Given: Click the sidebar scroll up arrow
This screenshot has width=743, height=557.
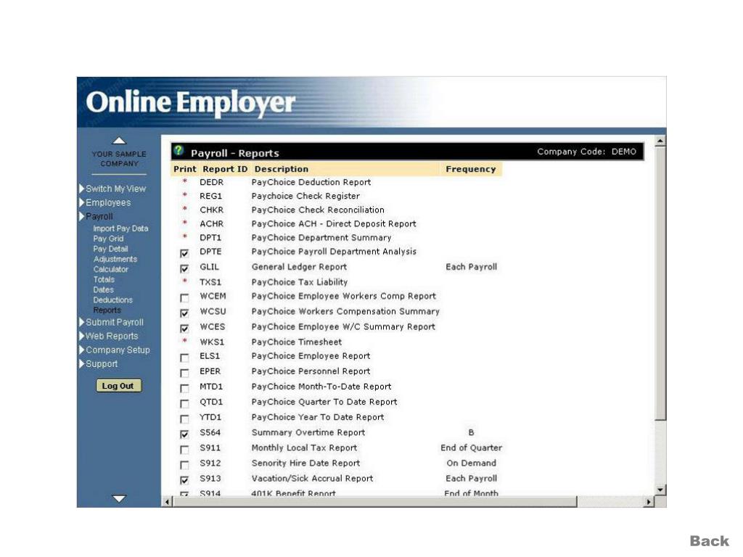Looking at the screenshot, I should click(119, 141).
